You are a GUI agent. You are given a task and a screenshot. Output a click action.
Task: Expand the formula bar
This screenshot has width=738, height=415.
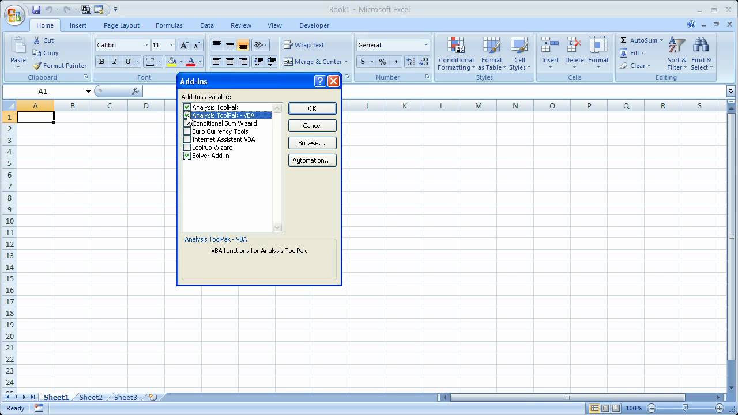pos(731,91)
